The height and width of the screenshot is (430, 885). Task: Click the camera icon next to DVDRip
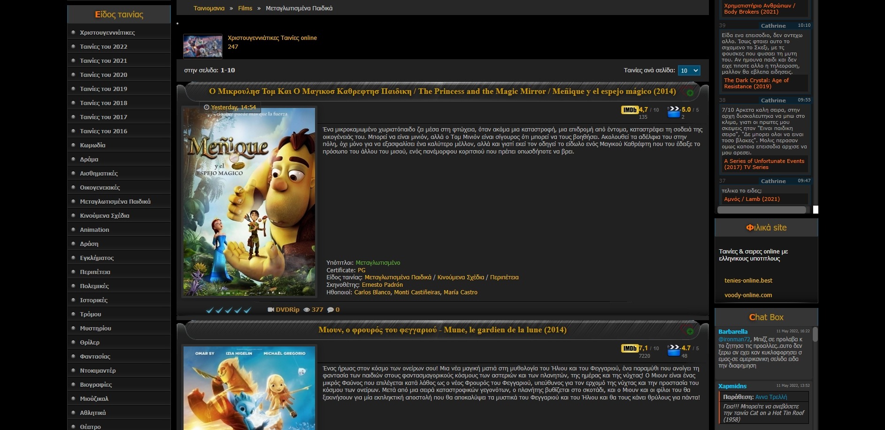coord(271,310)
